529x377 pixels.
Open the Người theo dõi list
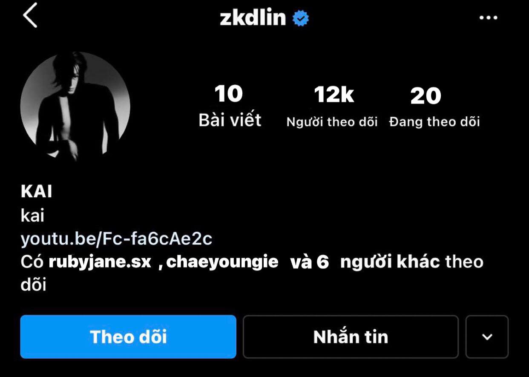click(x=332, y=122)
